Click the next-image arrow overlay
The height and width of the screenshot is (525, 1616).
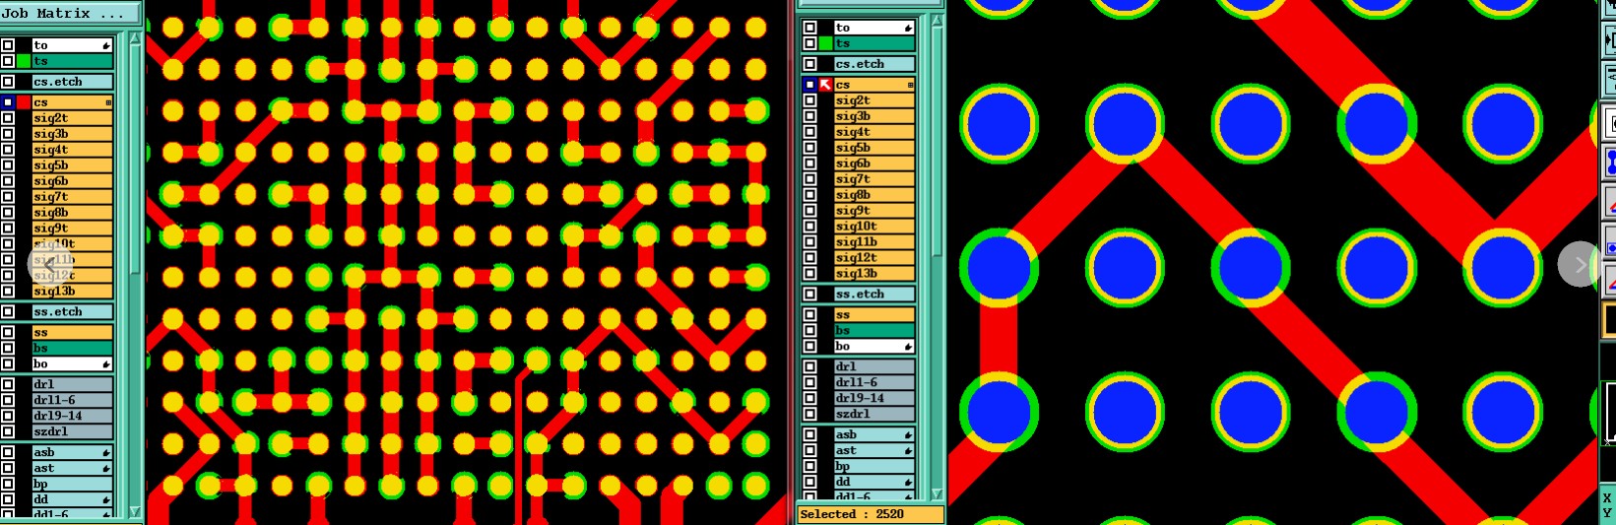point(1580,265)
